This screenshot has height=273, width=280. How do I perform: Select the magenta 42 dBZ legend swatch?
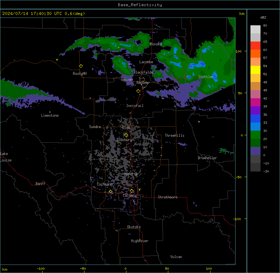[x=255, y=102]
